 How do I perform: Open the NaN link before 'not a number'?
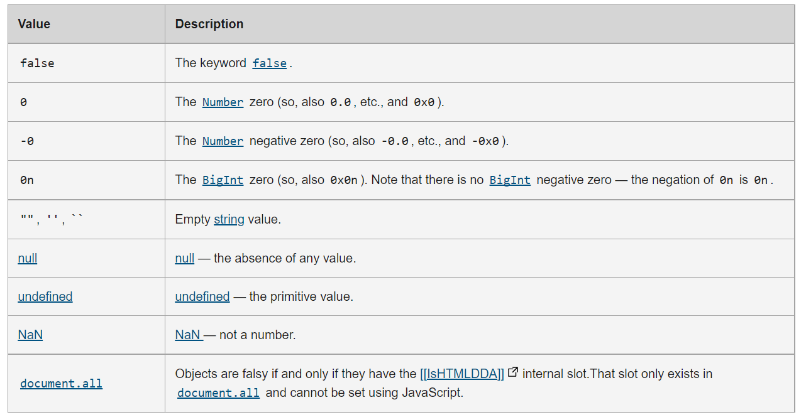tap(188, 335)
